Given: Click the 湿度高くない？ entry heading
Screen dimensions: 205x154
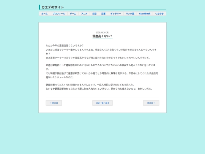Looking at the screenshot, I should tap(102, 36).
